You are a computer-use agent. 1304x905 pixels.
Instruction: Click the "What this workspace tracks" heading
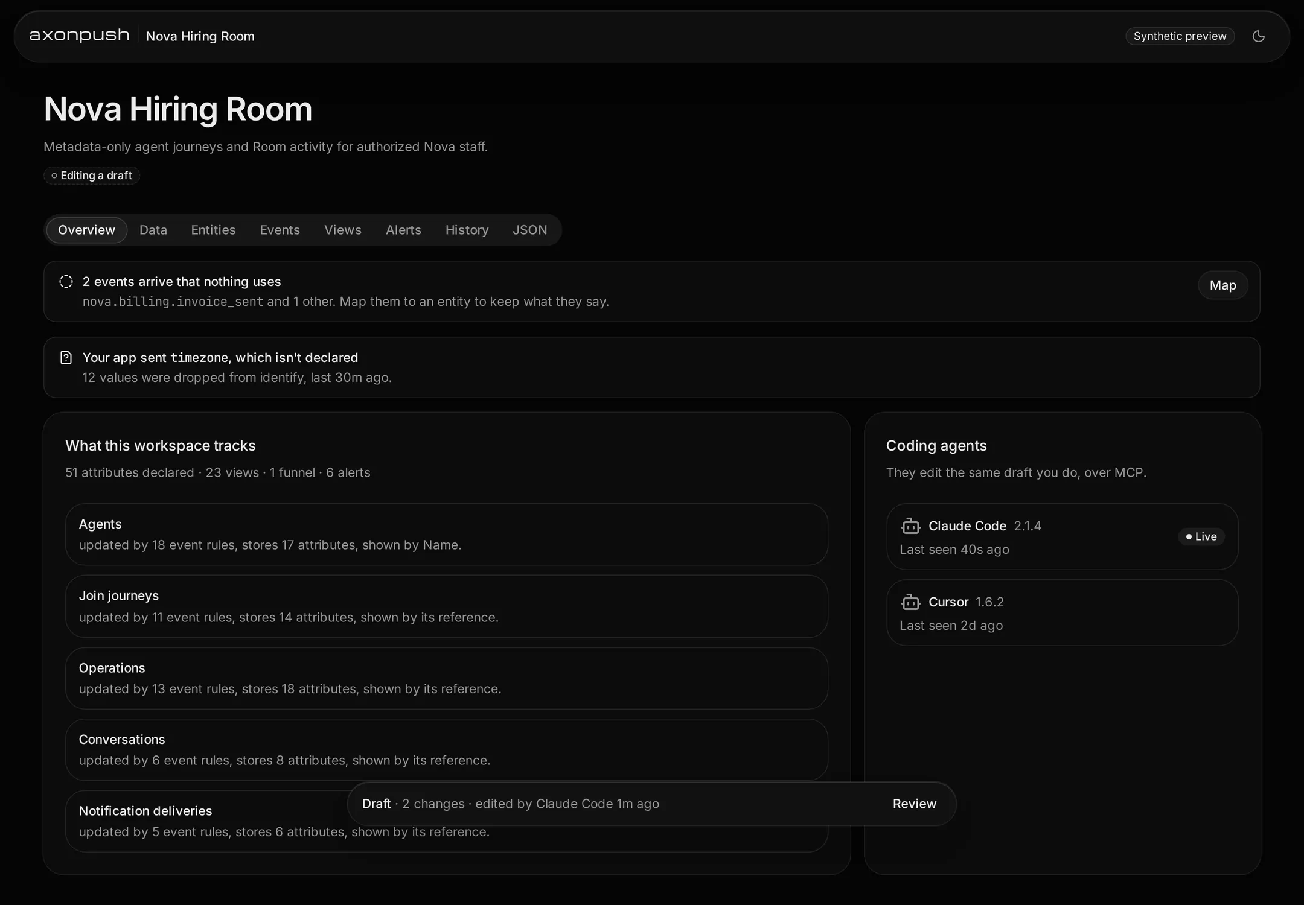point(161,446)
